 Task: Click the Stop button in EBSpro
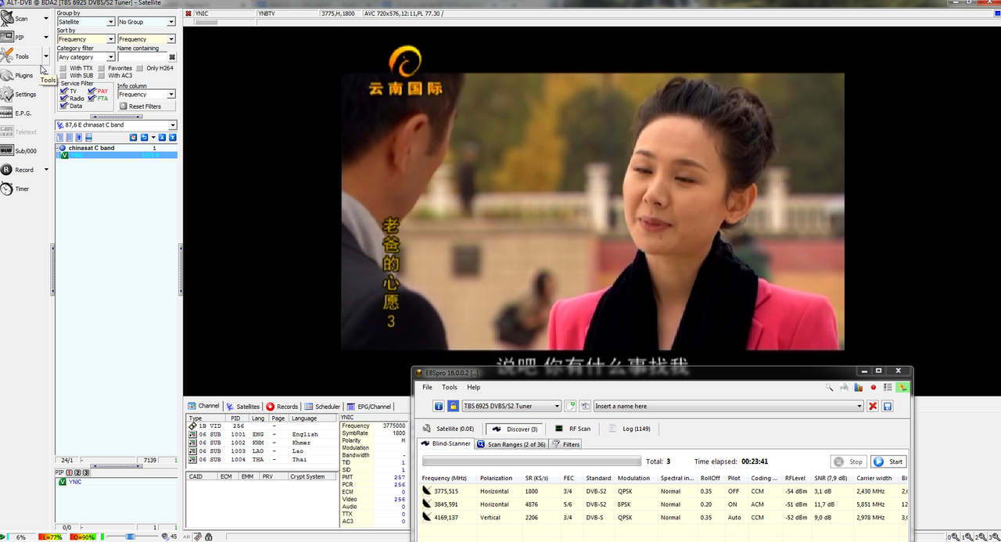(x=849, y=462)
